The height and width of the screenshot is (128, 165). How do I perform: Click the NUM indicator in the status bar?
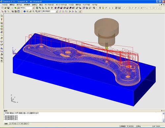pyautogui.click(x=158, y=126)
